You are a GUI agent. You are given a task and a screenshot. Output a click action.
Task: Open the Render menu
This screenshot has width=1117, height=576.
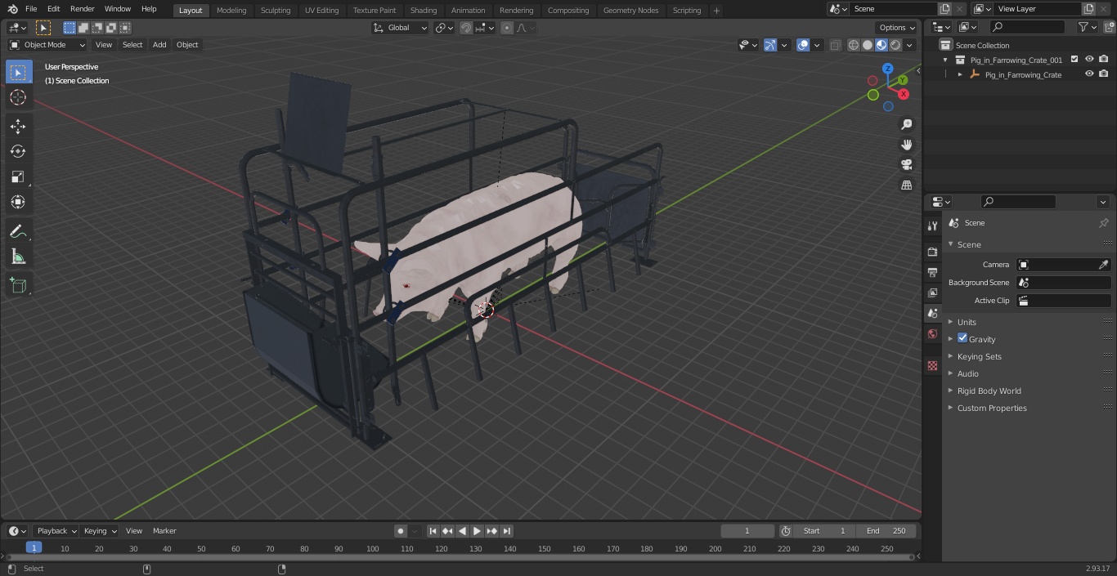(x=82, y=9)
